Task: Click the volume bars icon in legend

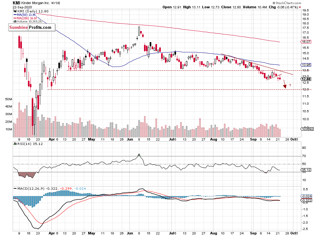Action: tap(15, 22)
